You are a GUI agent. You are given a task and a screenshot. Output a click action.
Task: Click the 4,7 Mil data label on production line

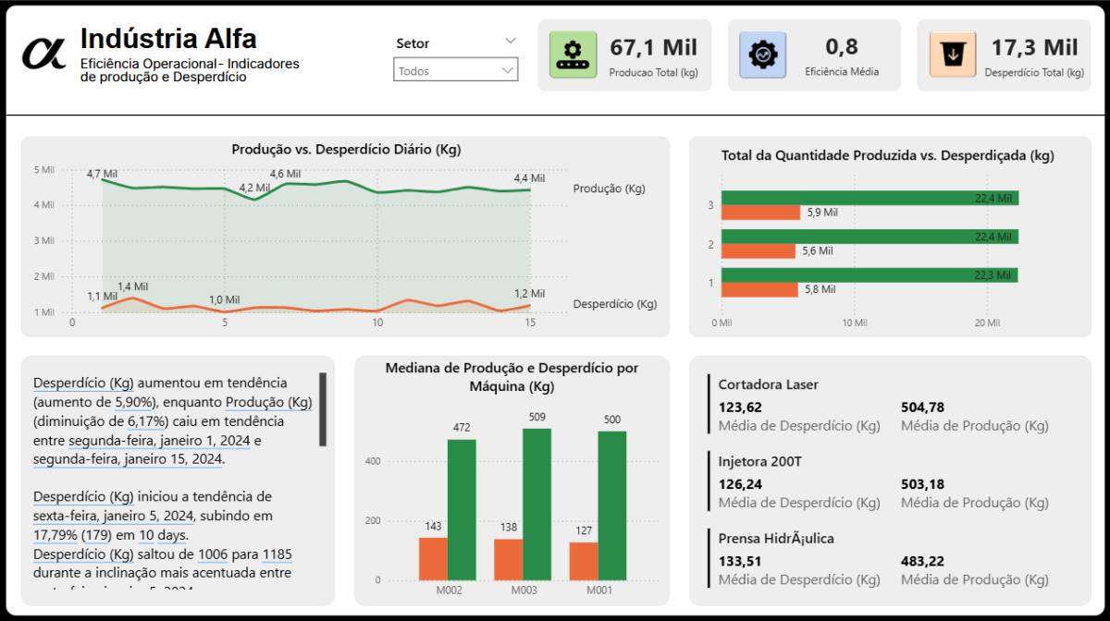102,174
